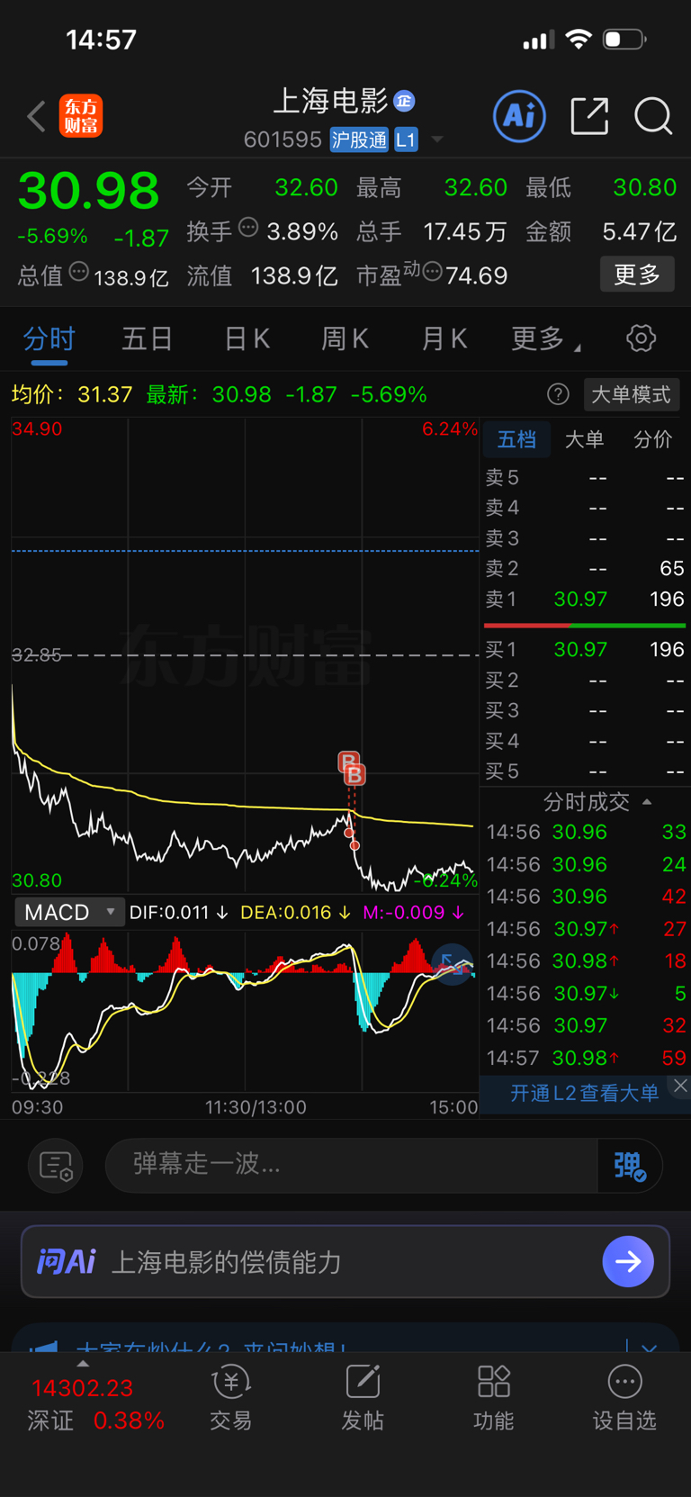Tap the 买1 30.97 order row
The height and width of the screenshot is (1497, 691).
(x=585, y=649)
